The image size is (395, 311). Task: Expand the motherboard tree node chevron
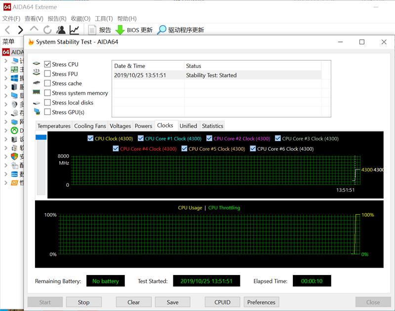[x=6, y=69]
